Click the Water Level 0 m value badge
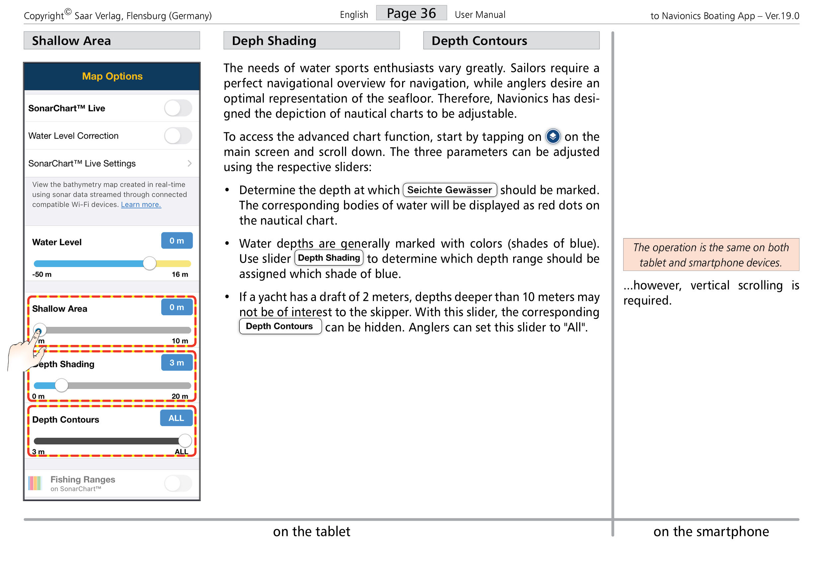 click(177, 240)
